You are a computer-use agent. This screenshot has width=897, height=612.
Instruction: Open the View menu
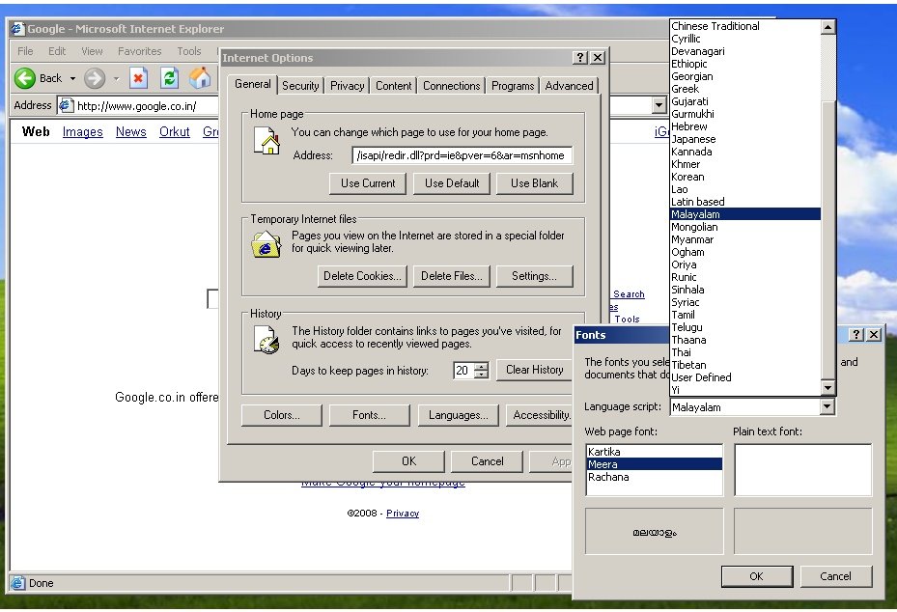(x=92, y=51)
